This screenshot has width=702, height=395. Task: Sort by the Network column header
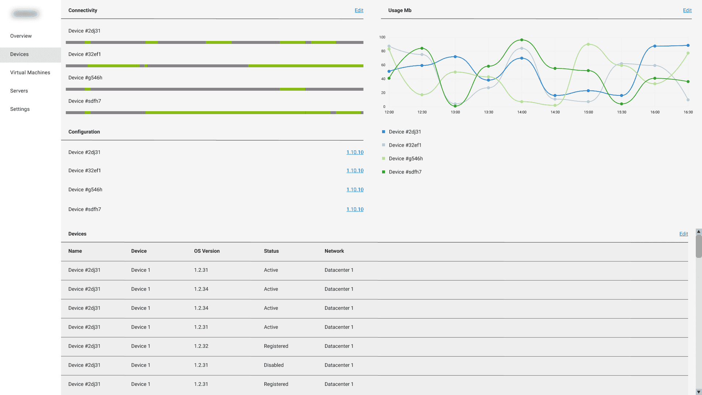pyautogui.click(x=334, y=251)
